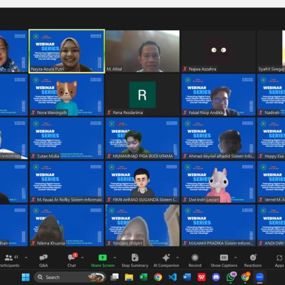Select M. Afdal's video tile

(x=142, y=51)
